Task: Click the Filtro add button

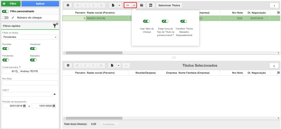Action: pyautogui.click(x=11, y=4)
